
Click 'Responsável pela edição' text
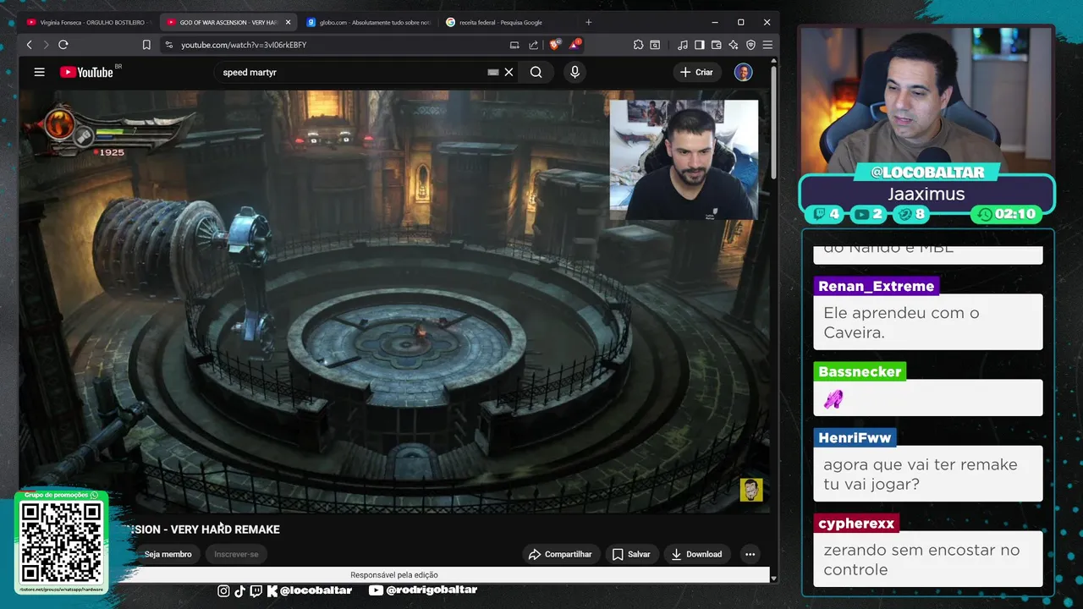(394, 575)
